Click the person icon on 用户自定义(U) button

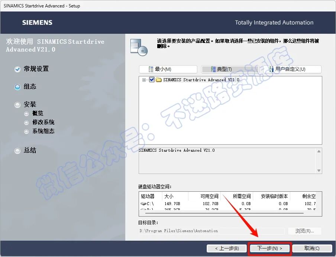[x=271, y=69]
